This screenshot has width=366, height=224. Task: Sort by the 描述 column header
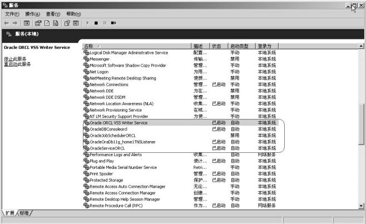[200, 46]
